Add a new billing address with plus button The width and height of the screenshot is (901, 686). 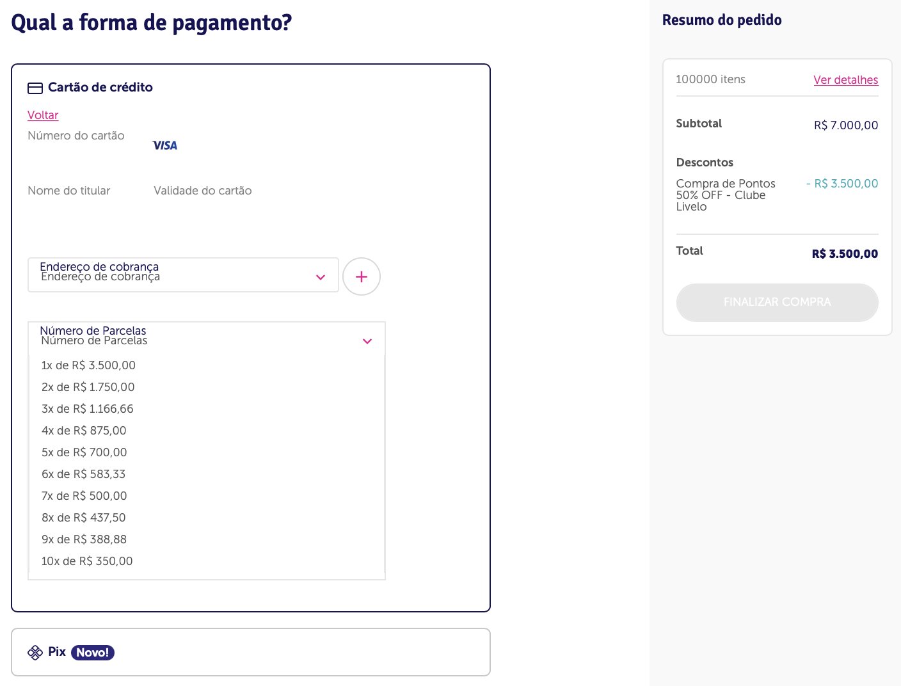[x=362, y=276]
